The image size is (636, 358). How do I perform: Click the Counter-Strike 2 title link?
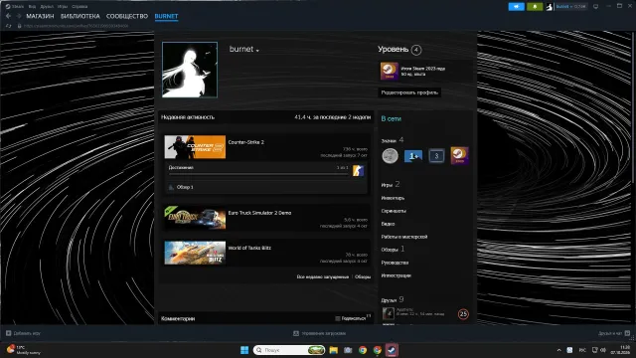click(246, 142)
